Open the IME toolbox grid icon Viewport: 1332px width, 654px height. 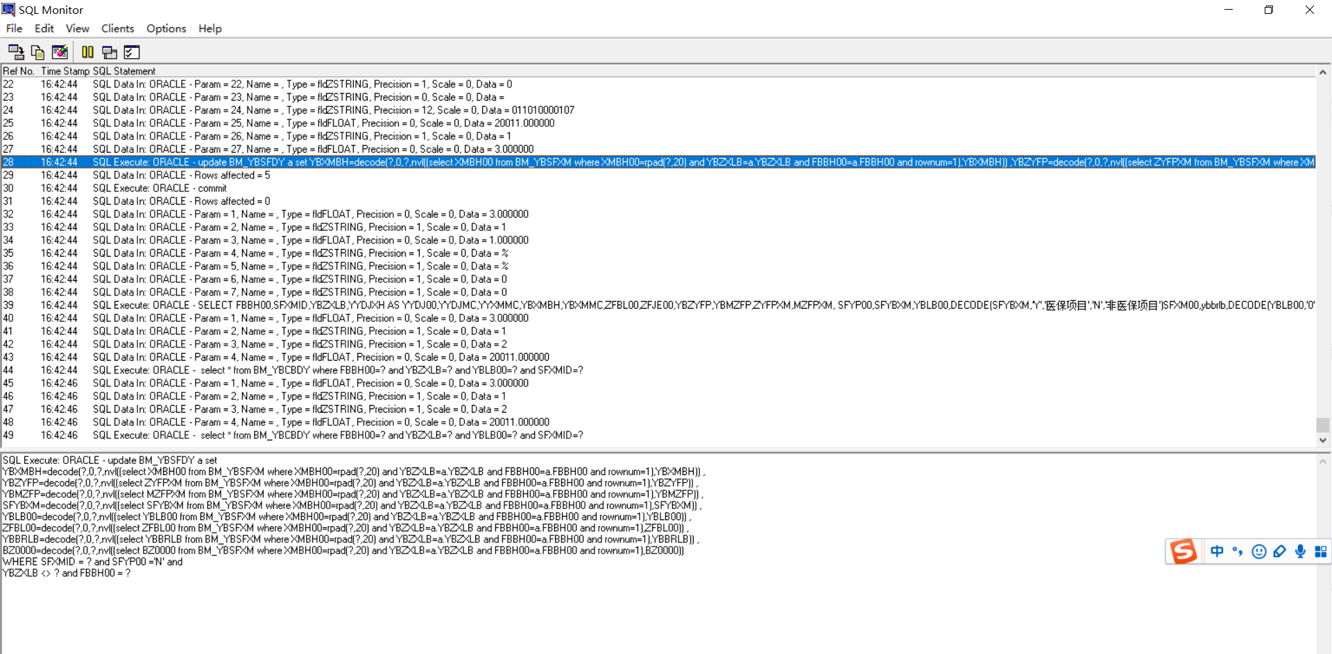click(x=1321, y=551)
